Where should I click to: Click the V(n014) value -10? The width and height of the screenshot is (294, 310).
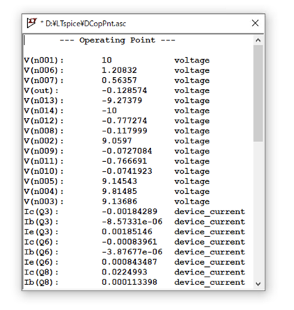109,111
